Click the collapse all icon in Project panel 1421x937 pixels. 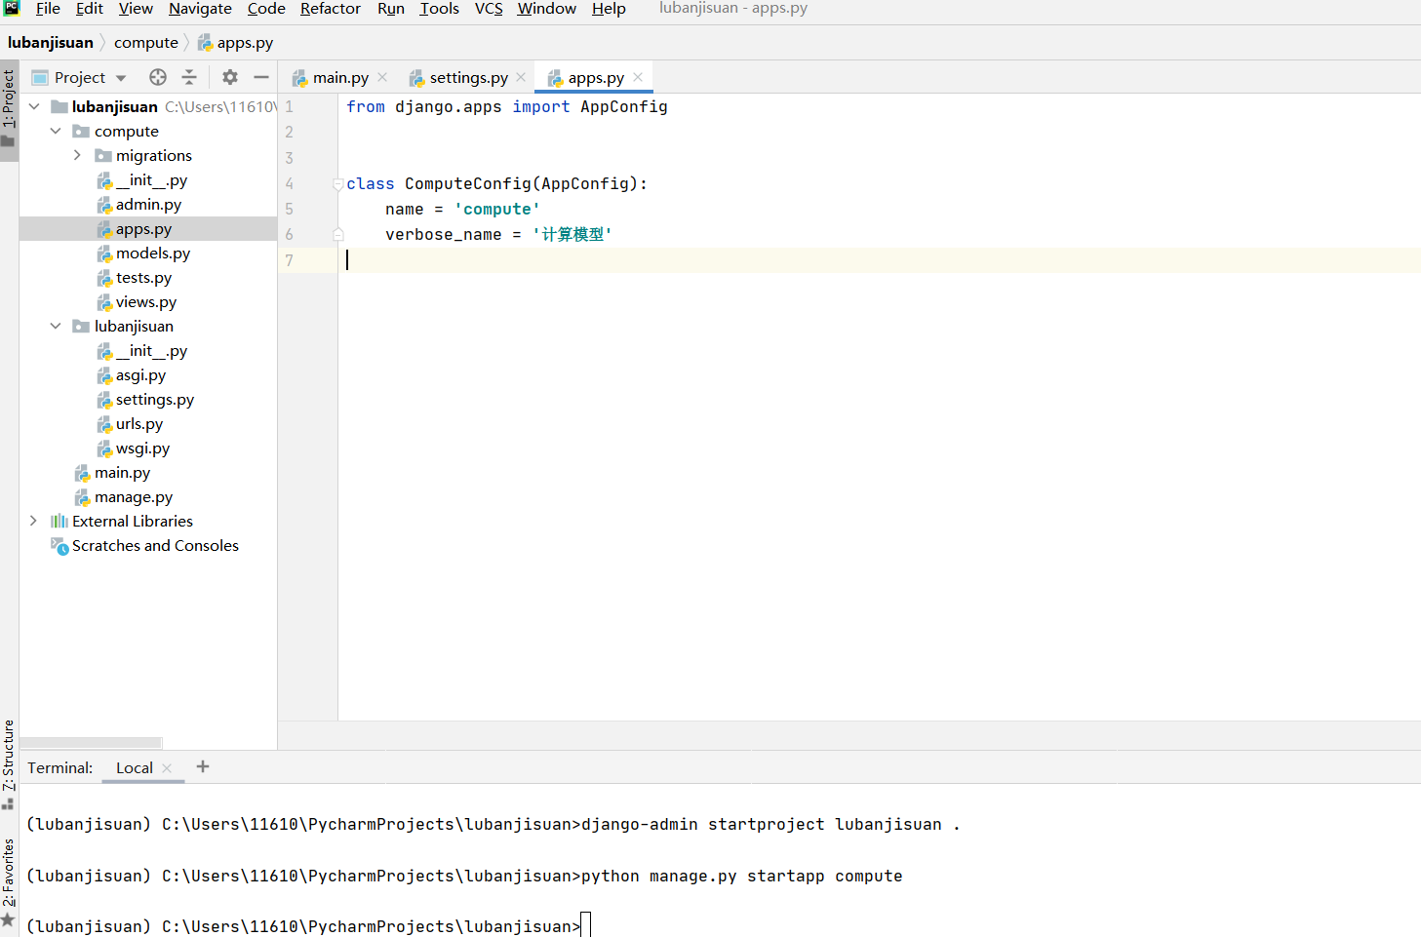coord(189,77)
